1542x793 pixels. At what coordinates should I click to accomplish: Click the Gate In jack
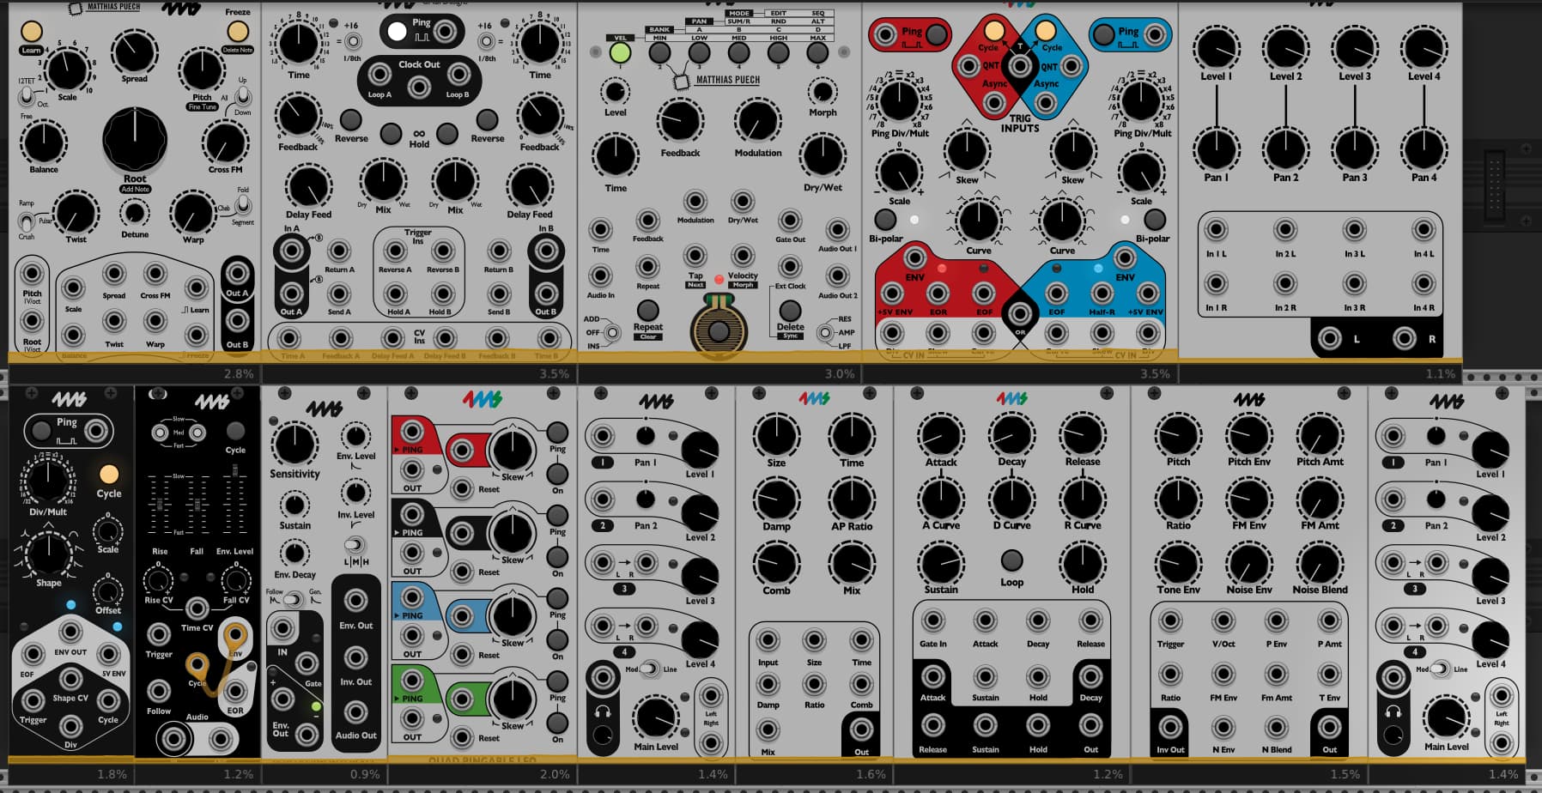pos(932,620)
